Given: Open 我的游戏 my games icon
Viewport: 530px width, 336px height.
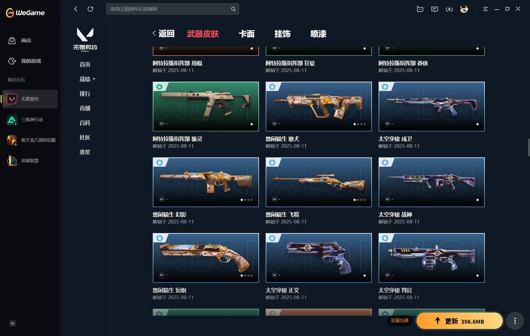Looking at the screenshot, I should pyautogui.click(x=12, y=61).
